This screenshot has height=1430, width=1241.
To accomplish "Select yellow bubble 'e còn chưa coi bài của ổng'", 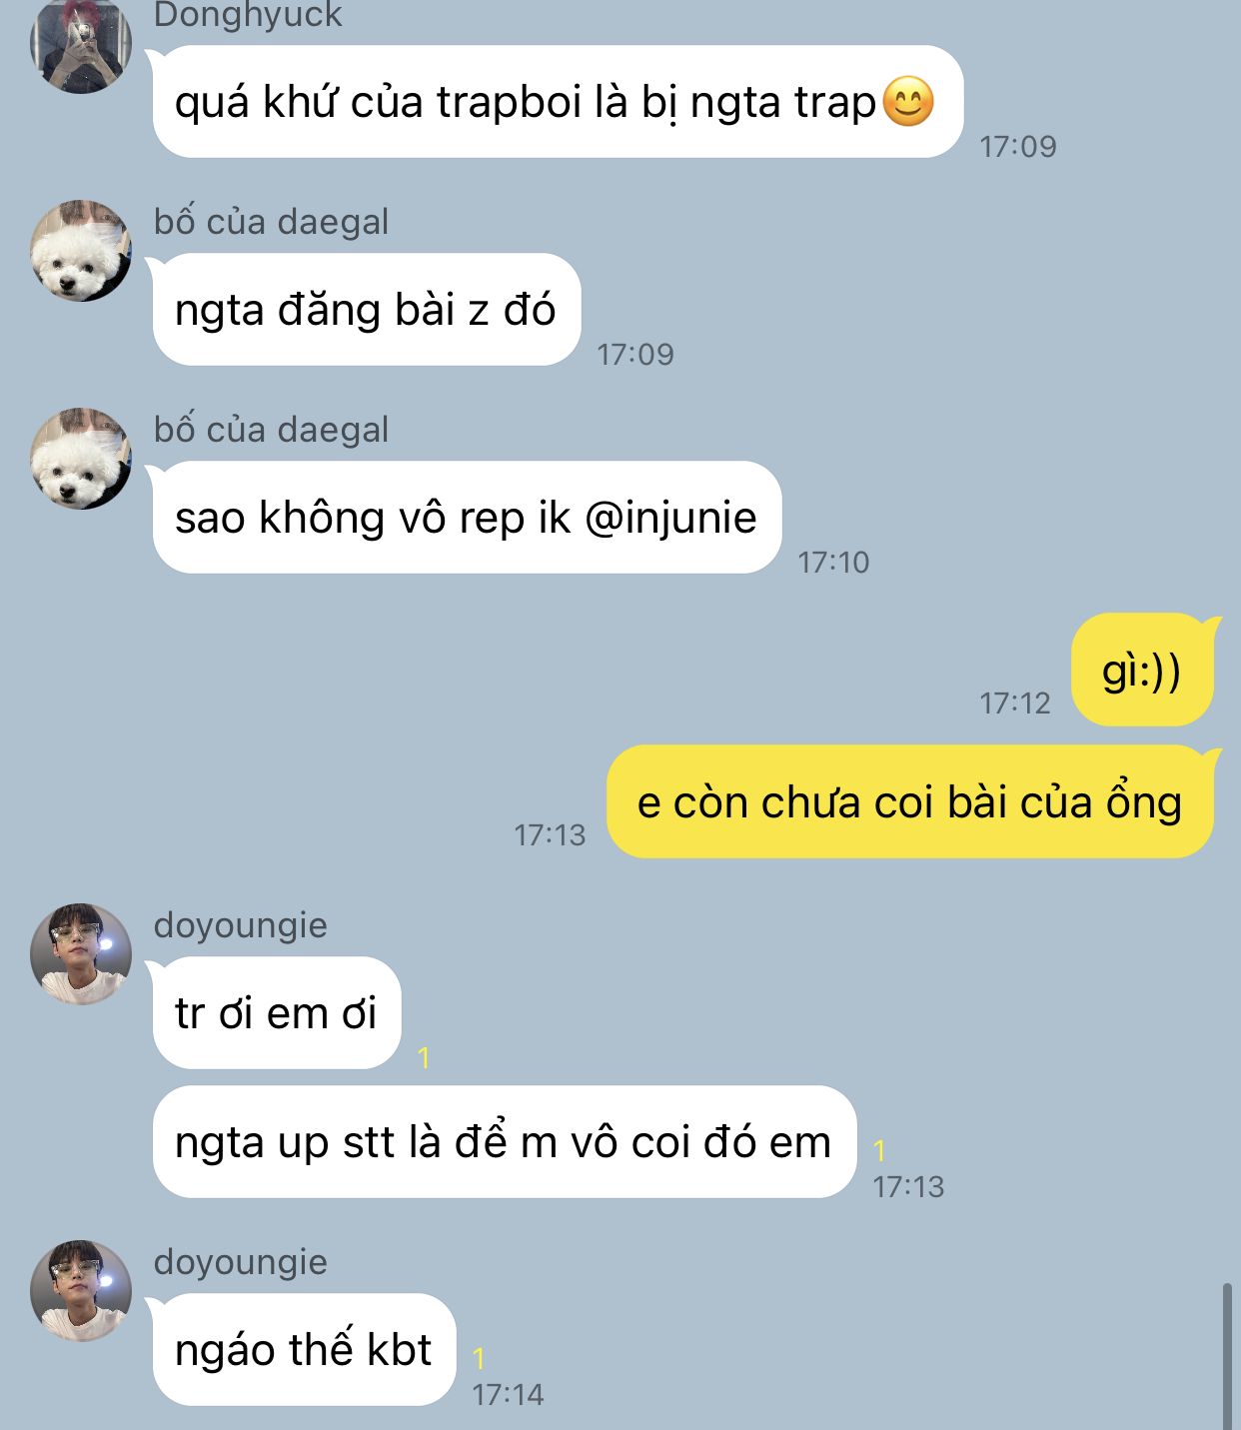I will point(910,801).
